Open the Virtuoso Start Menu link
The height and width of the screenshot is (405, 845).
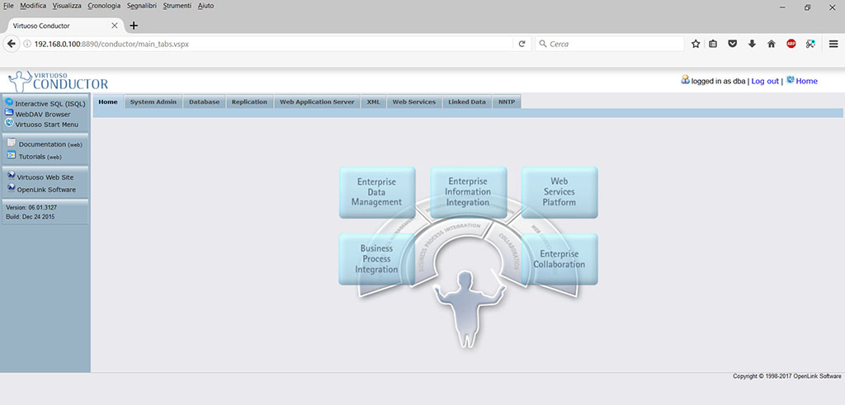tap(46, 125)
